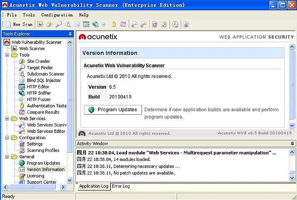Viewport: 297px width, 200px height.
Task: Select Scanning Profiles in tree
Action: (43, 150)
